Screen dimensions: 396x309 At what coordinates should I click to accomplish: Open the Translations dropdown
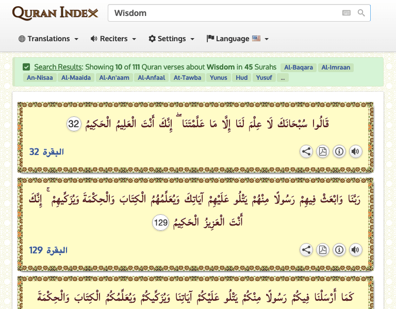tap(48, 39)
